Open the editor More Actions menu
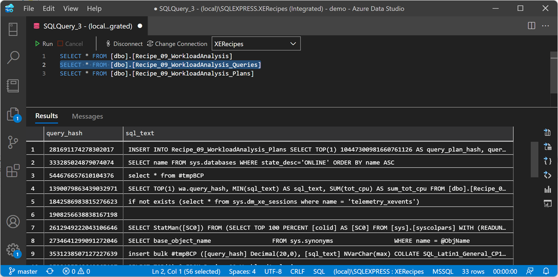Screen dimensions: 558x277 546,26
